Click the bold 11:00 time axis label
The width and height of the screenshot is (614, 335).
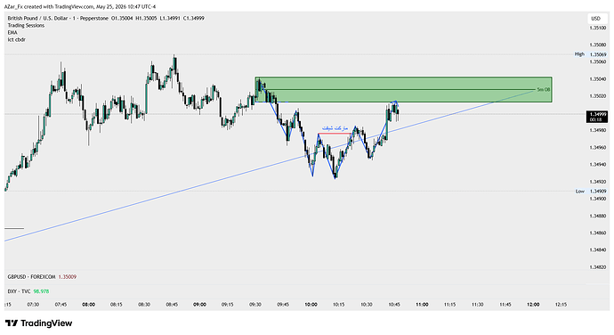[x=422, y=305]
